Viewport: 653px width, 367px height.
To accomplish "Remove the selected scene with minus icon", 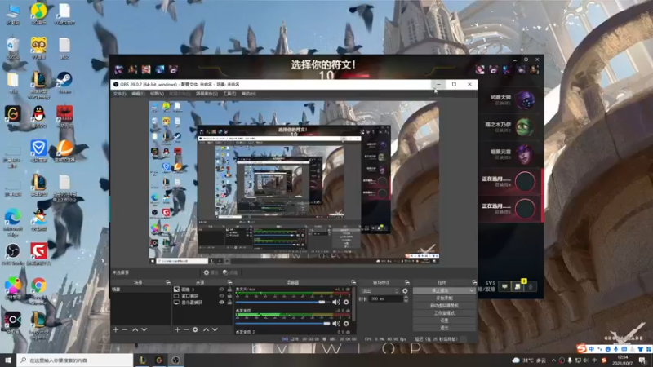I will point(125,329).
